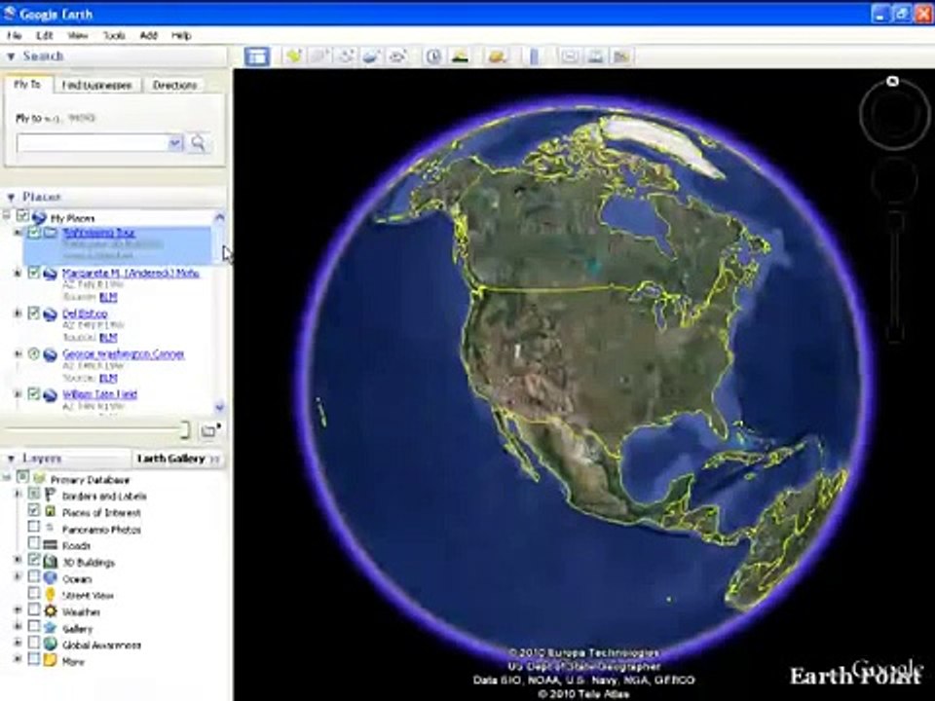Click the My Places globe icon

click(x=40, y=217)
